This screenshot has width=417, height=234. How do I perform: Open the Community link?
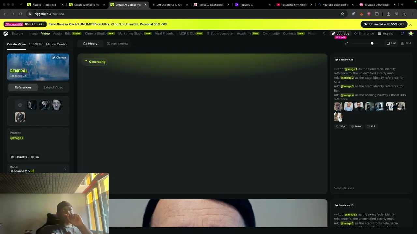(271, 33)
